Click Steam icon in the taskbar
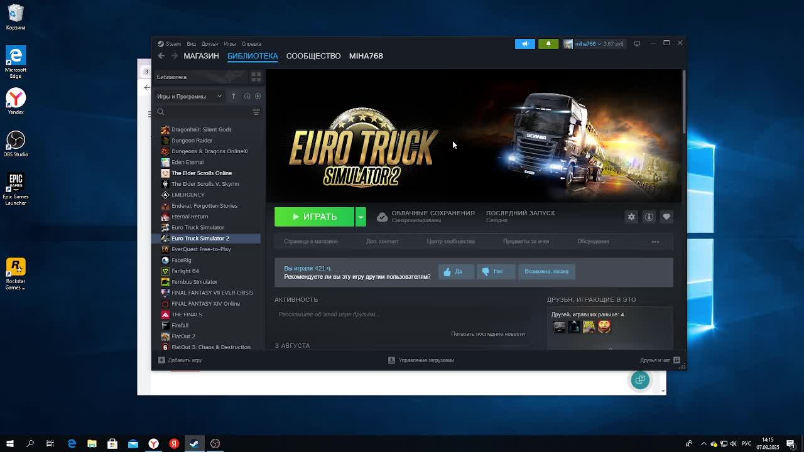Viewport: 804px width, 452px height. tap(194, 444)
